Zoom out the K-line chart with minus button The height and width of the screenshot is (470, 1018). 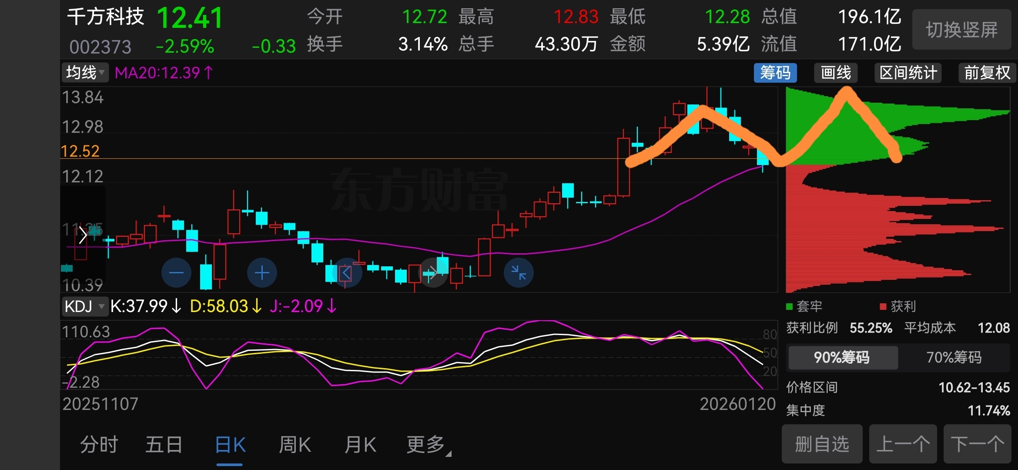click(x=176, y=273)
